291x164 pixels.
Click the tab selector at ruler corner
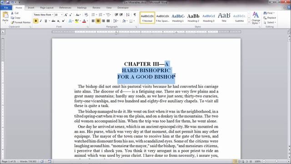click(x=3, y=32)
